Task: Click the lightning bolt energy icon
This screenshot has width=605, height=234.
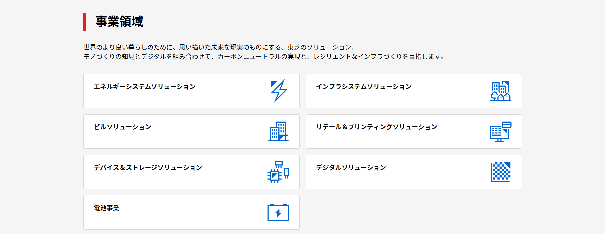Action: tap(279, 91)
